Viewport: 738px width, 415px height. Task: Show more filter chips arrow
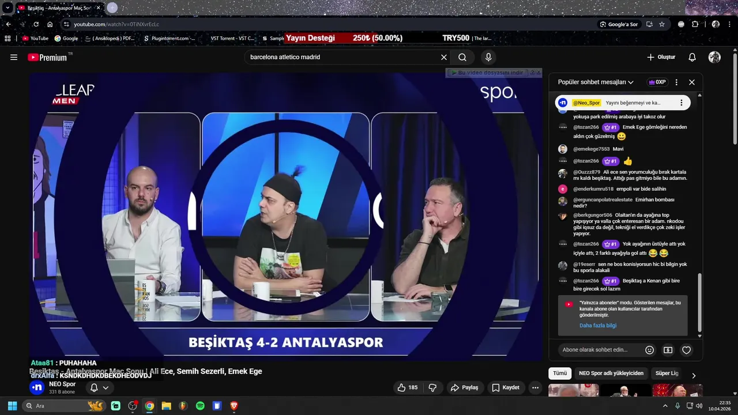click(694, 375)
